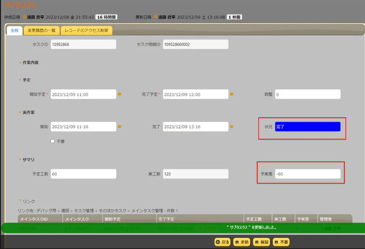365x249 pixels.
Task: Click the calendar icon beside 実作業 開始 field
Action: [x=119, y=127]
